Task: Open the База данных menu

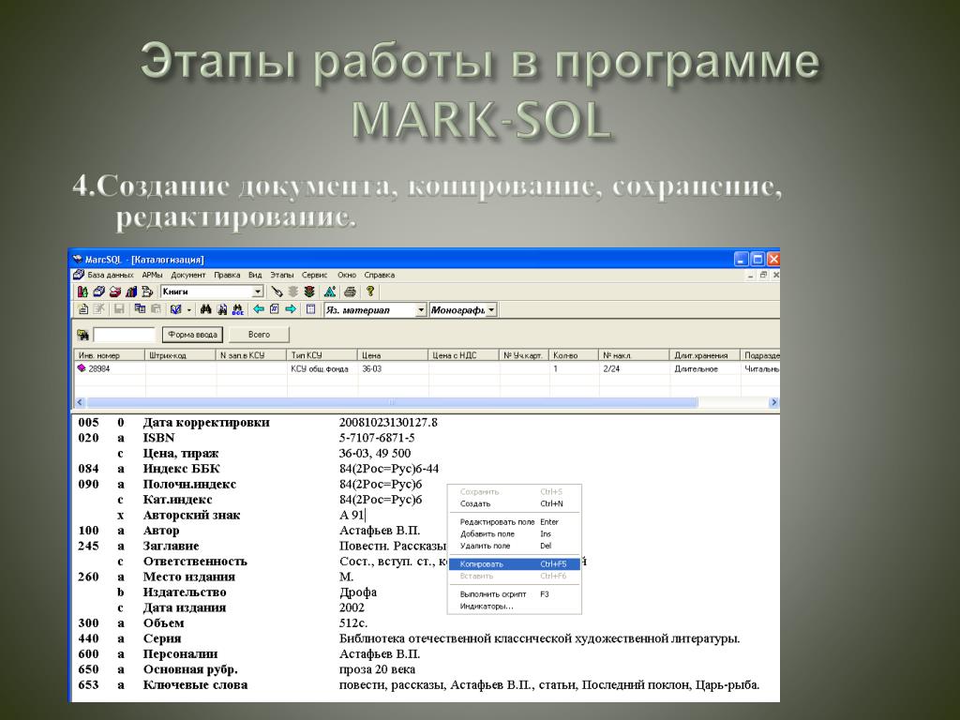Action: point(110,275)
